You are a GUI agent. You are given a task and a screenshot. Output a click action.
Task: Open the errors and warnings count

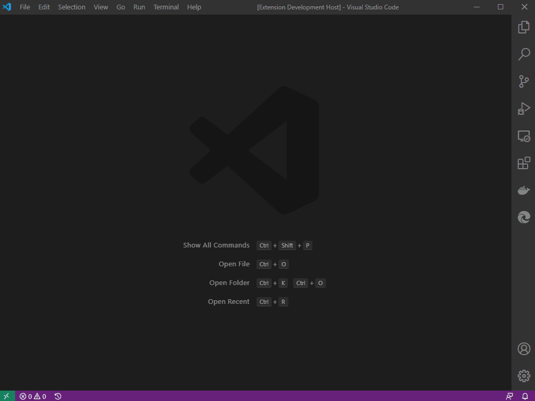(x=33, y=396)
